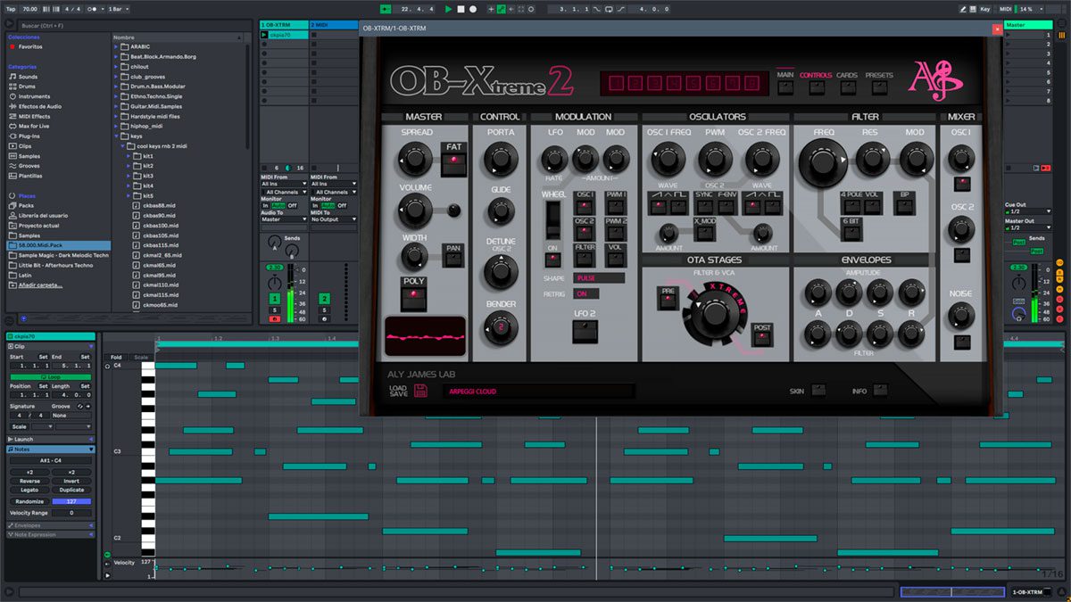The image size is (1071, 602).
Task: Select Plug-Ins category in browser
Action: point(29,136)
